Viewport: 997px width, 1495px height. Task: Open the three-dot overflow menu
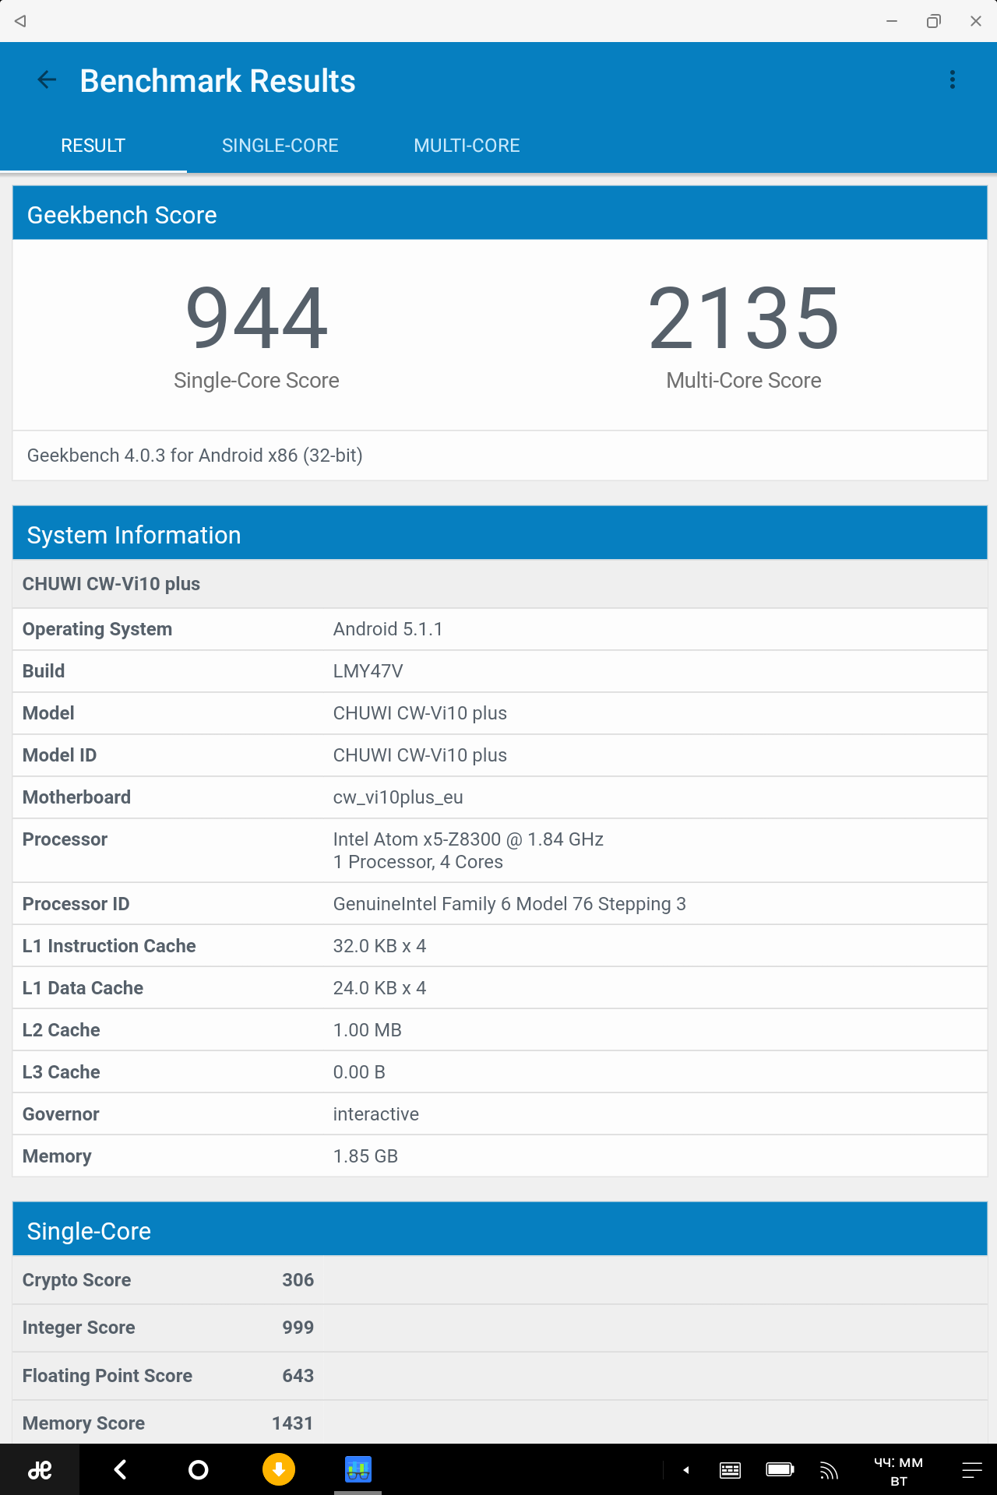[x=952, y=80]
